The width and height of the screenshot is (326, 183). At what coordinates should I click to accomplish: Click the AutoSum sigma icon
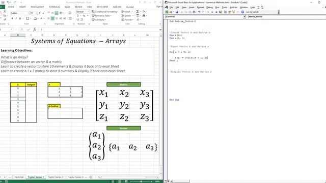138,12
